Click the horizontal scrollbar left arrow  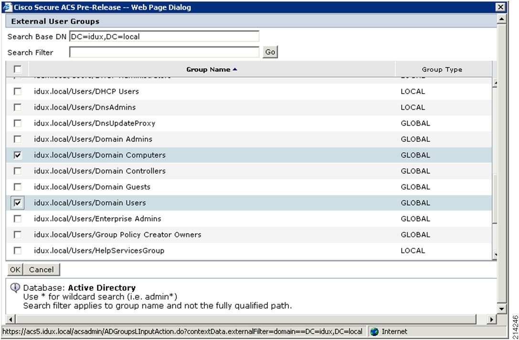pos(11,319)
